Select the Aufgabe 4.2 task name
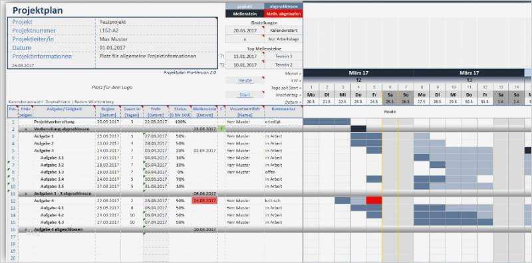This screenshot has height=263, width=532. [53, 215]
